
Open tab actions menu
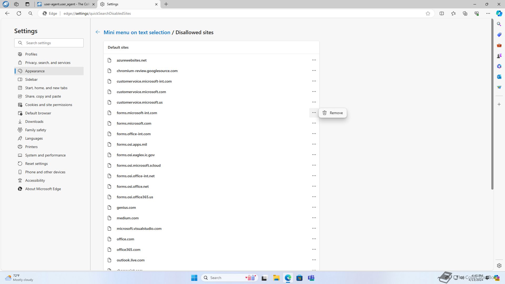(x=27, y=4)
